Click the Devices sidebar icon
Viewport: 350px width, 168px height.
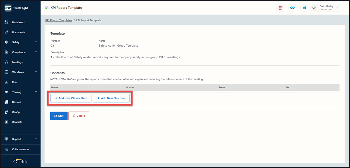point(6,102)
